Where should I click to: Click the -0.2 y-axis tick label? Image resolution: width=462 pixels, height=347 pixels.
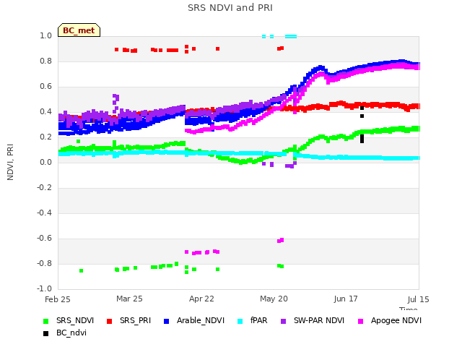44,188
